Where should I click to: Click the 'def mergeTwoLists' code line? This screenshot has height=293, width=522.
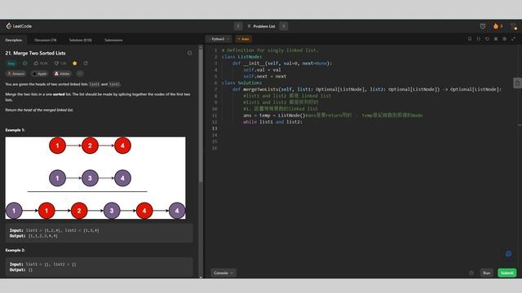click(367, 90)
